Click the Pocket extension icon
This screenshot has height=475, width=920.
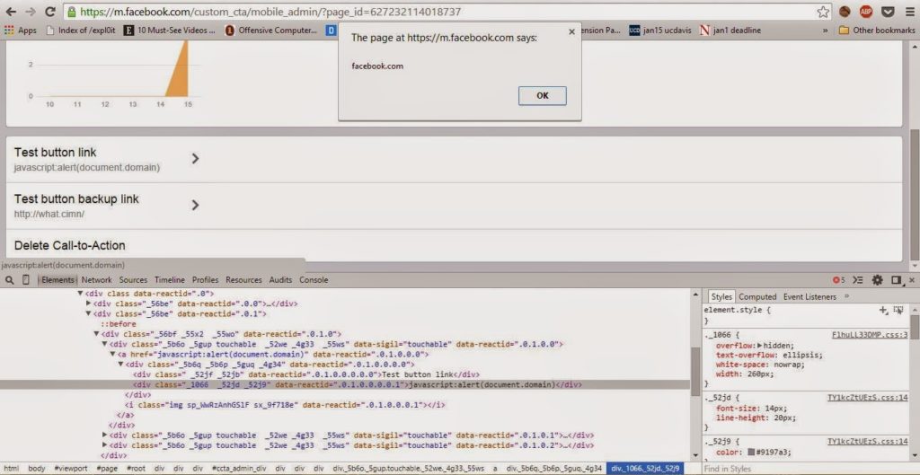(889, 12)
